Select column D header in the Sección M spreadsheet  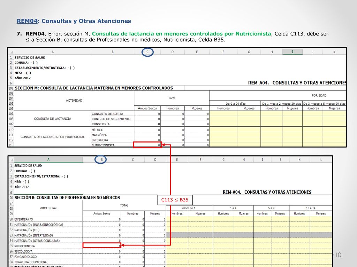(172, 52)
